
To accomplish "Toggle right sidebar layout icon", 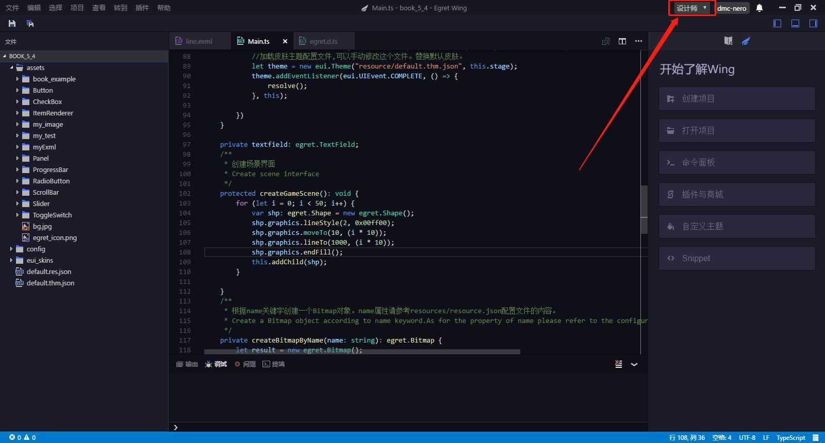I will click(x=813, y=23).
